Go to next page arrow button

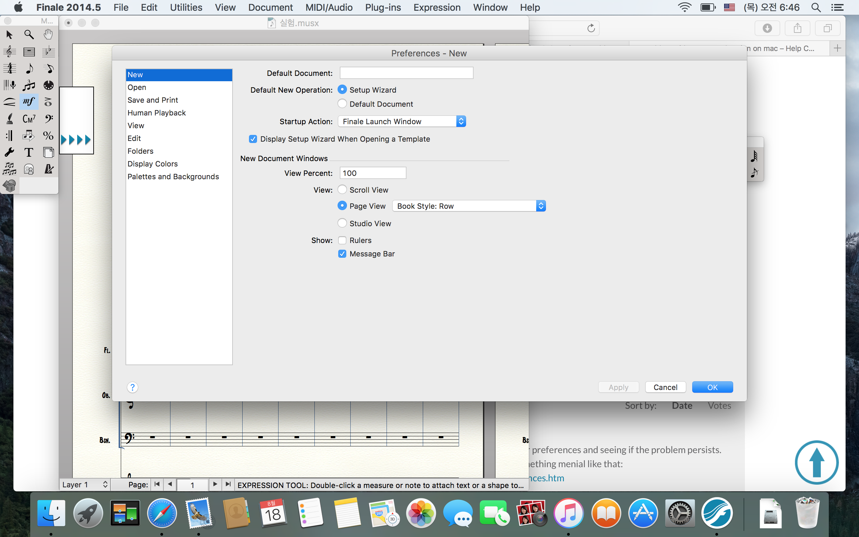pos(215,484)
